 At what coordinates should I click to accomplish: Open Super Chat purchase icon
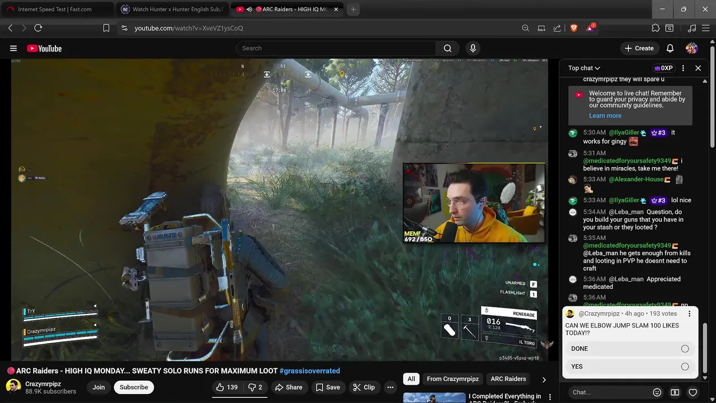(675, 392)
